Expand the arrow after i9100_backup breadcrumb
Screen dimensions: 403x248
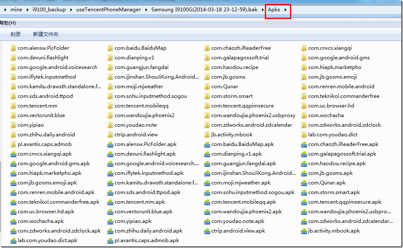click(x=71, y=10)
